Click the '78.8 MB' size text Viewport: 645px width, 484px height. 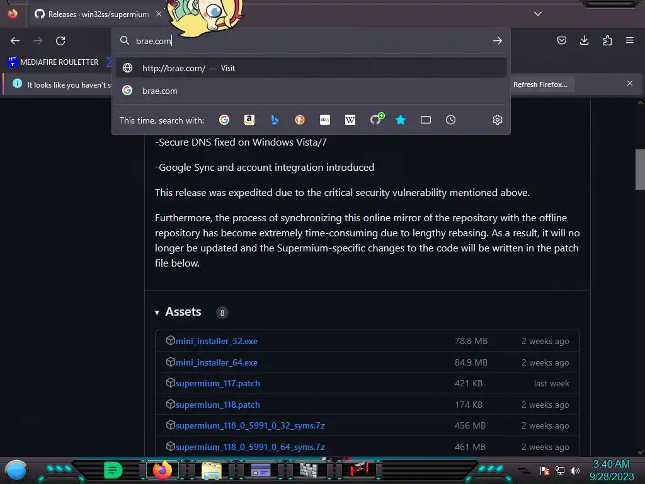[x=471, y=341]
